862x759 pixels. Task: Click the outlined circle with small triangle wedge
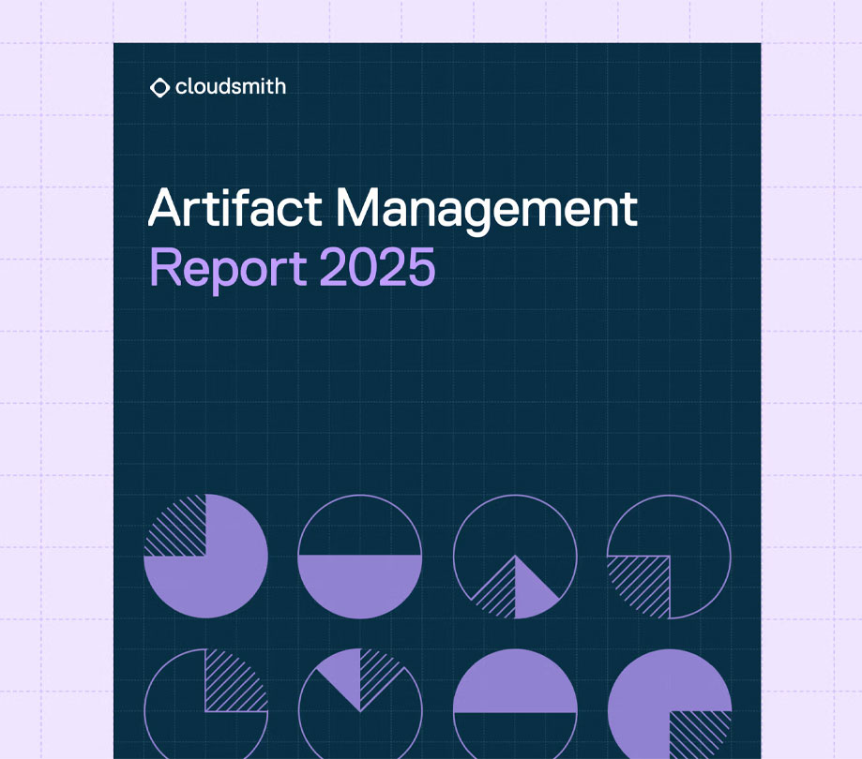[515, 557]
